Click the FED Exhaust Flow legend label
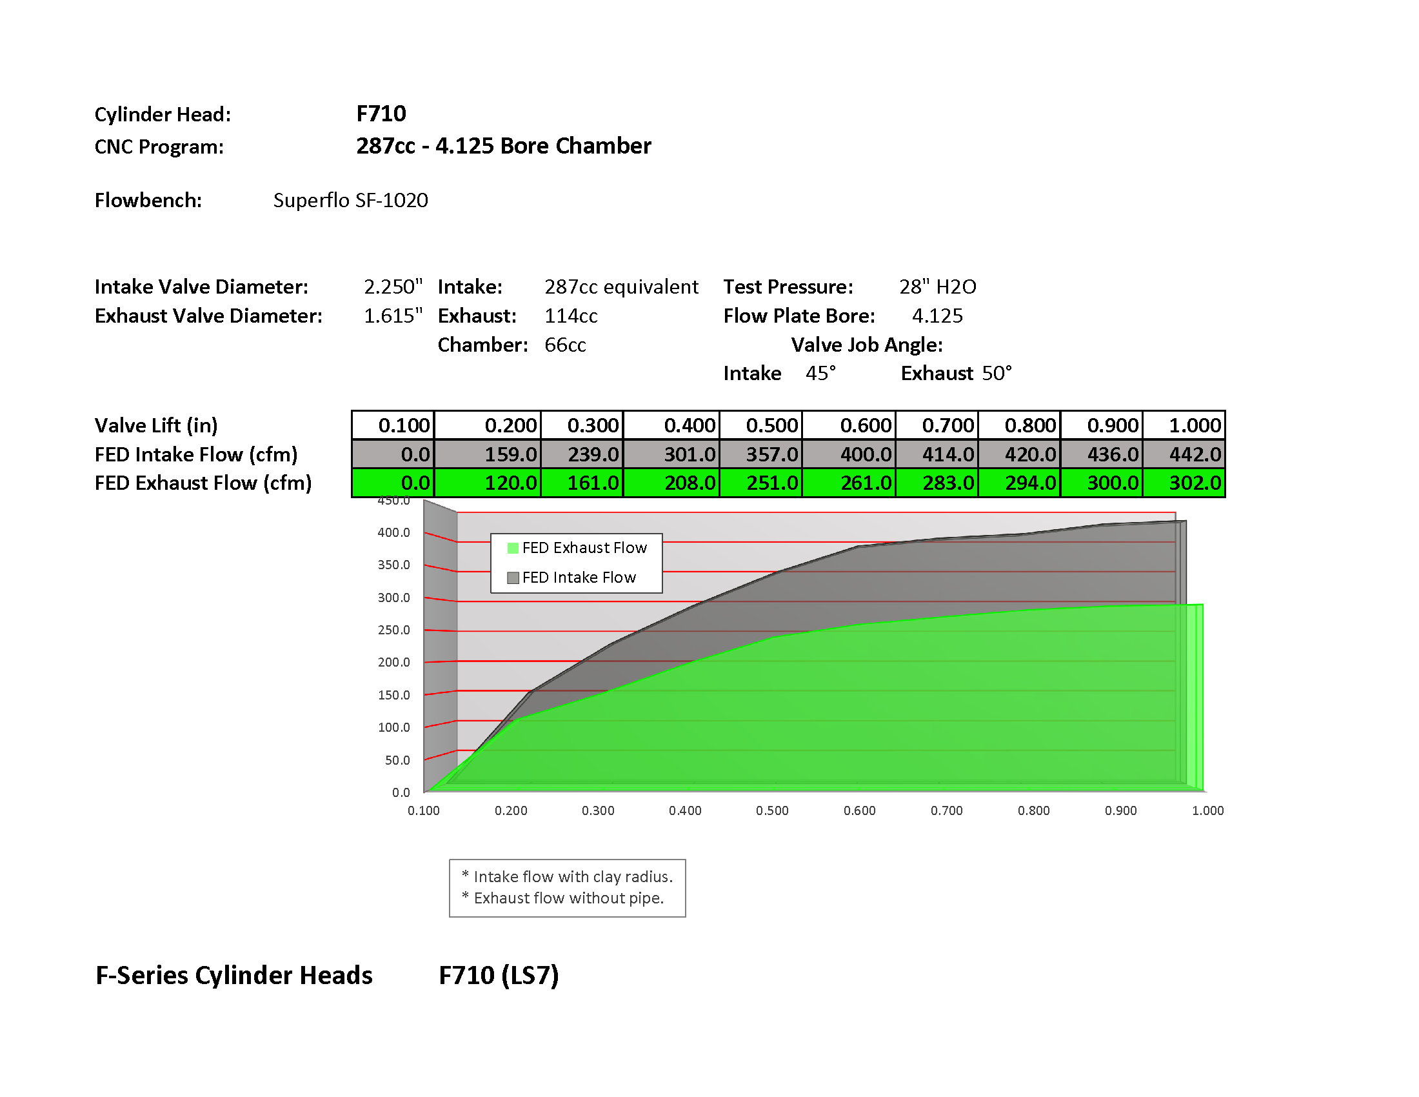The width and height of the screenshot is (1419, 1097). (x=584, y=548)
